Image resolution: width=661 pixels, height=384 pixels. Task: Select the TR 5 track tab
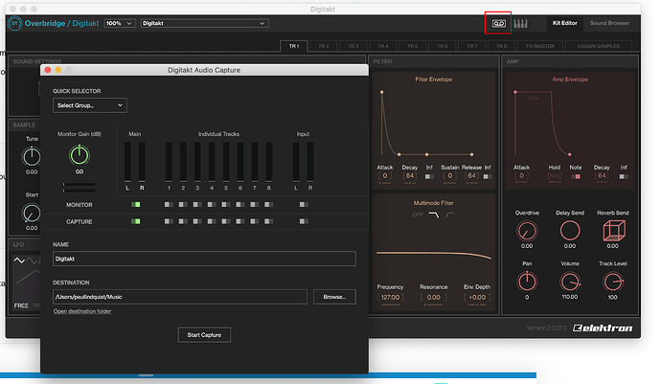[x=412, y=46]
